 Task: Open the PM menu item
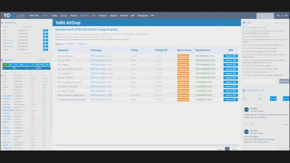pyautogui.click(x=152, y=15)
